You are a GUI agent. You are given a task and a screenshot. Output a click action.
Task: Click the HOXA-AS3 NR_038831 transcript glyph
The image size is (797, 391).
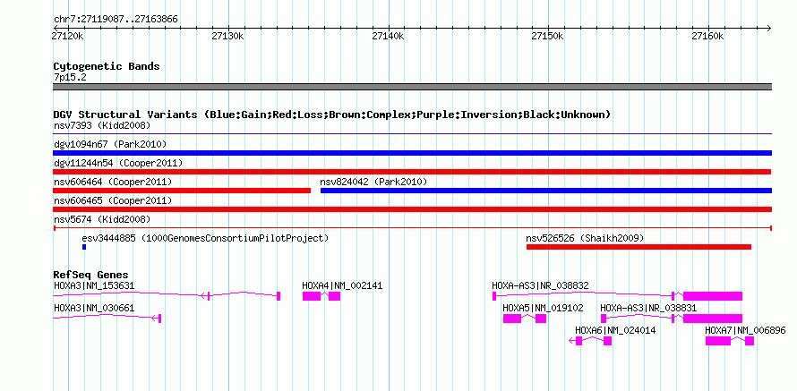tap(672, 319)
